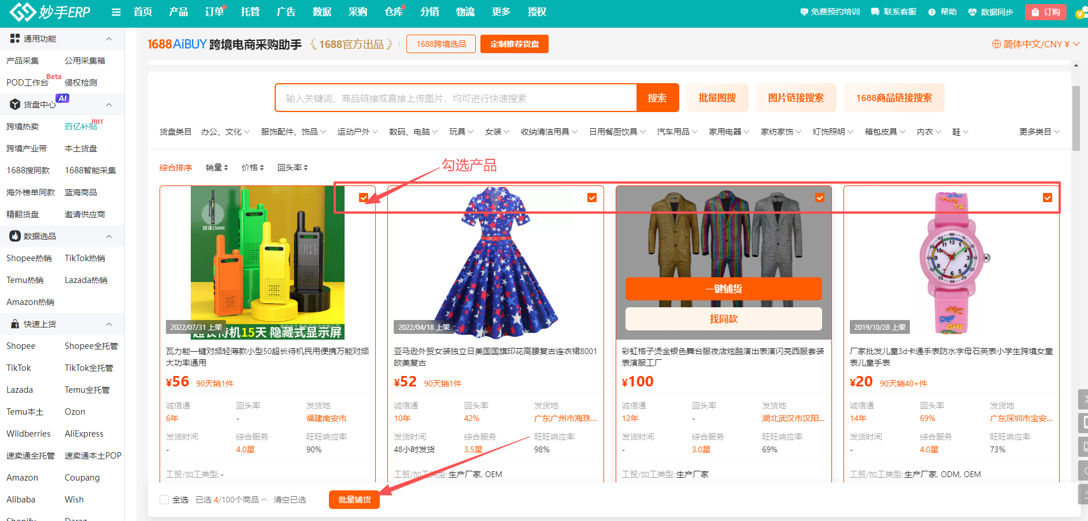Uncheck the walkie-talkie product checkbox

[364, 198]
